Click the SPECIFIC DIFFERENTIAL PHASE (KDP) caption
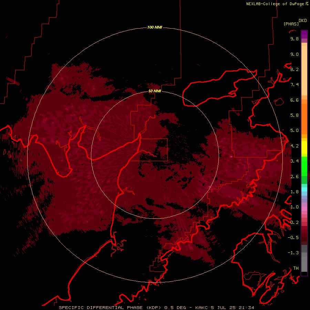Image resolution: width=310 pixels, height=310 pixels. pos(111,308)
